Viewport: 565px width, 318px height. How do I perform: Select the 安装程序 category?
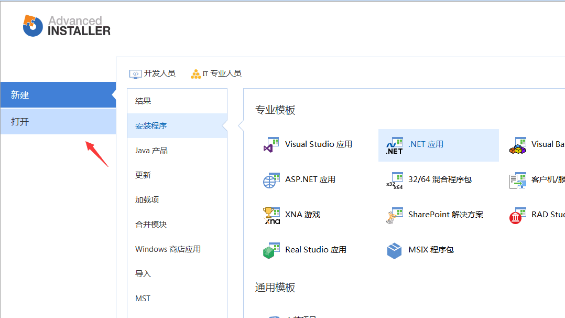pos(177,125)
